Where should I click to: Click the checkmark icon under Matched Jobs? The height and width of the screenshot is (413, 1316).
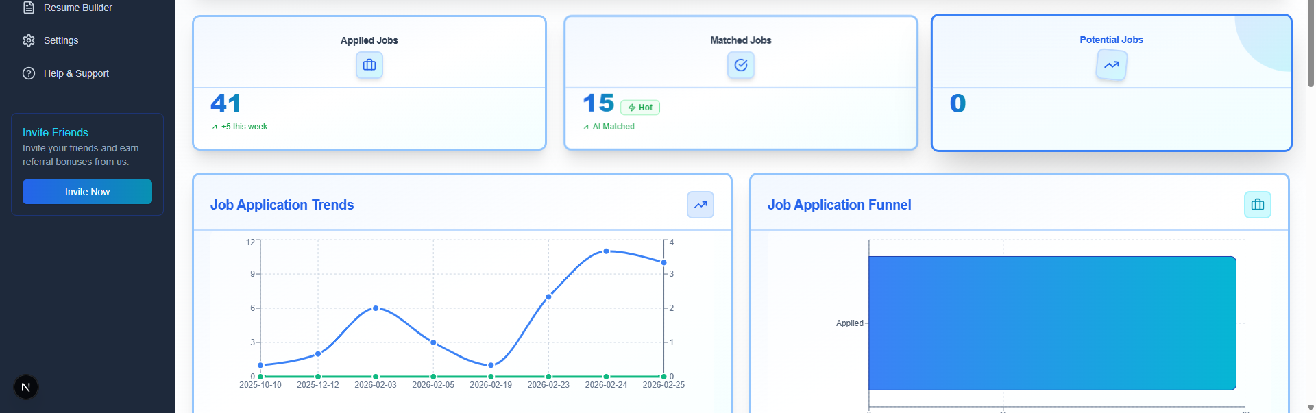[x=740, y=65]
